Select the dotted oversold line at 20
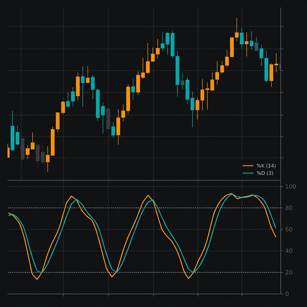This screenshot has width=307, height=307. coord(144,272)
